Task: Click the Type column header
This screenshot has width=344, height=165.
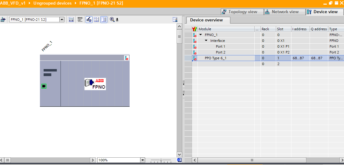Action: [x=336, y=29]
